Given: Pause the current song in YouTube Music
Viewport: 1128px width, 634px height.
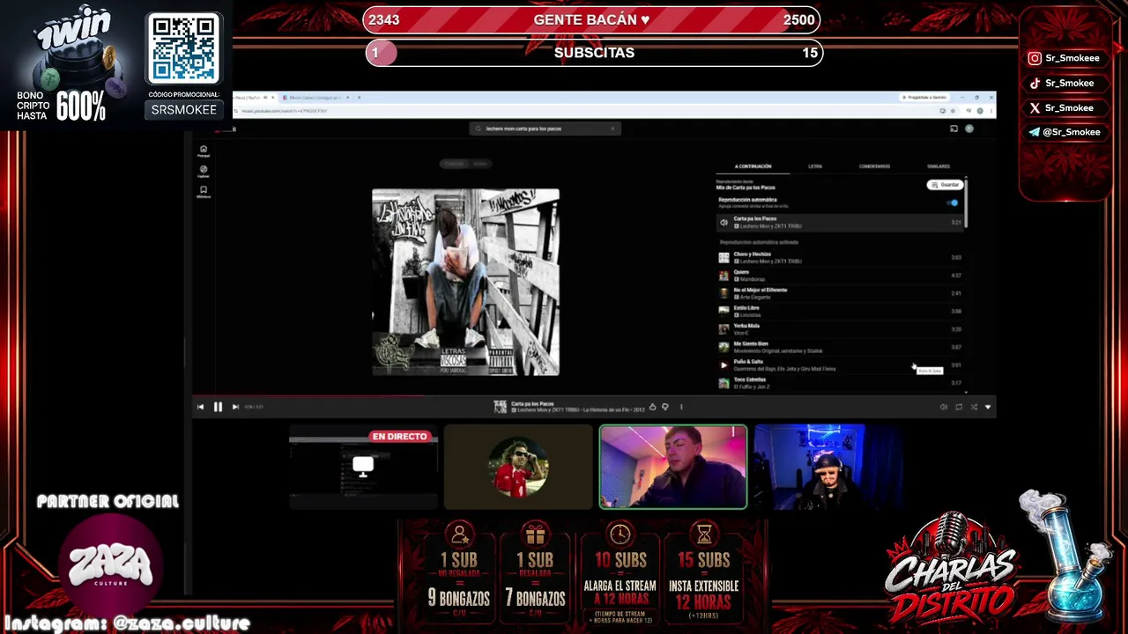Looking at the screenshot, I should (x=218, y=407).
